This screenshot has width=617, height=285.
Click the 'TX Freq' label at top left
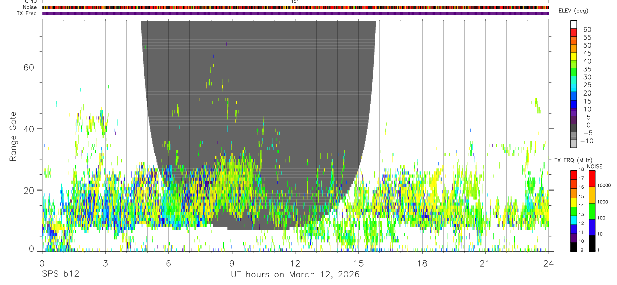27,13
